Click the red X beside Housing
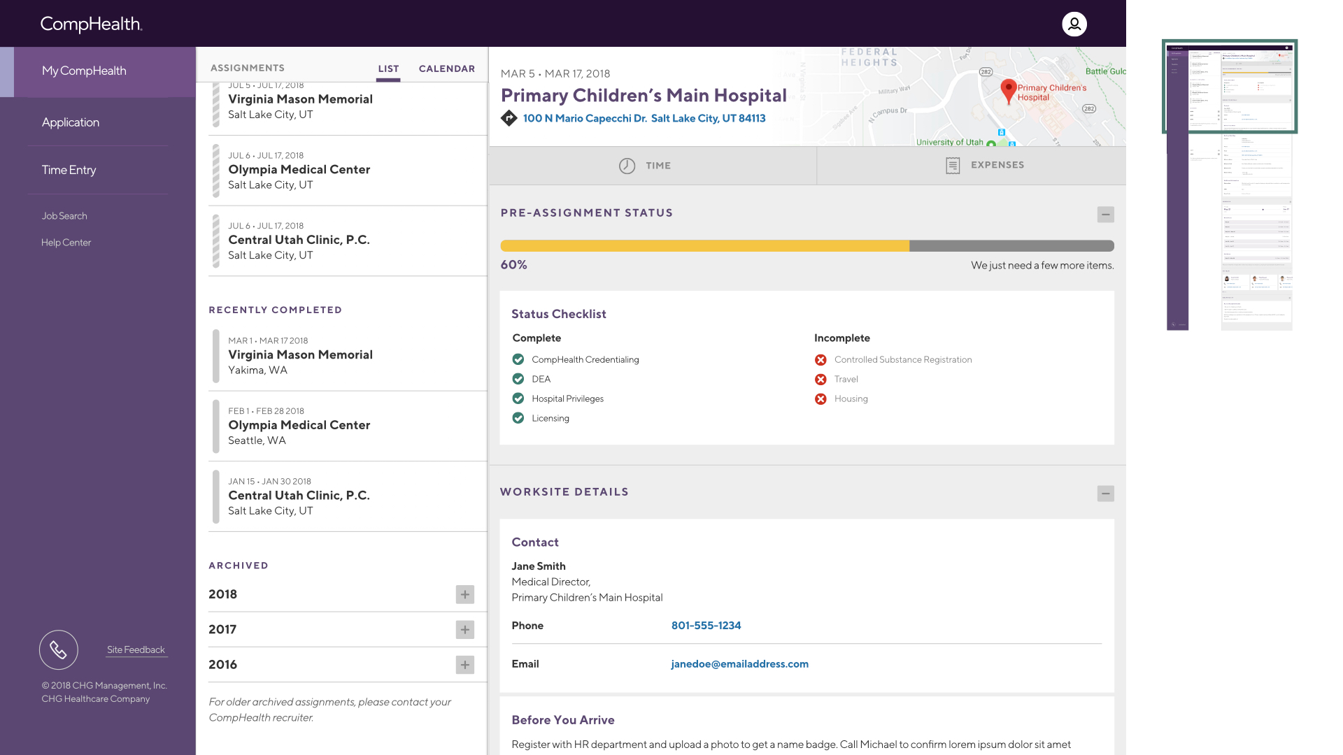The height and width of the screenshot is (755, 1343). [x=820, y=399]
